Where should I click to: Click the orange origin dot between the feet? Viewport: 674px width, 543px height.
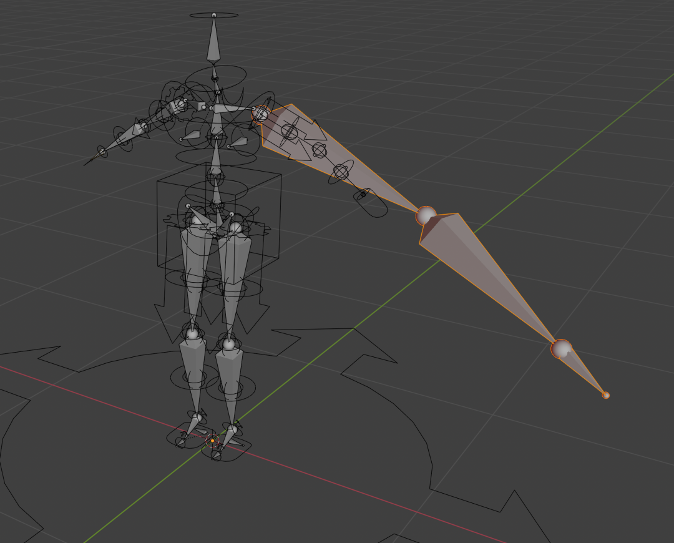[x=212, y=441]
